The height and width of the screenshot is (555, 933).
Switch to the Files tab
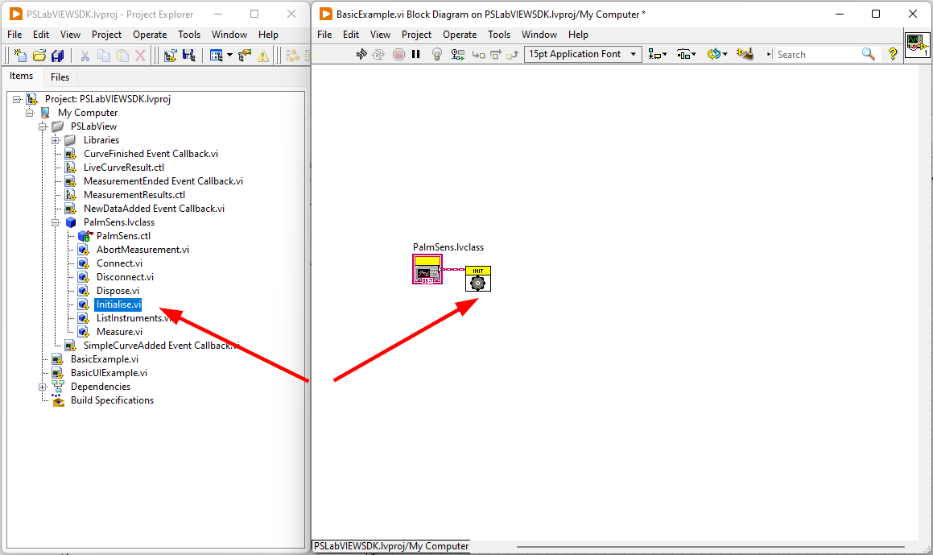tap(60, 77)
